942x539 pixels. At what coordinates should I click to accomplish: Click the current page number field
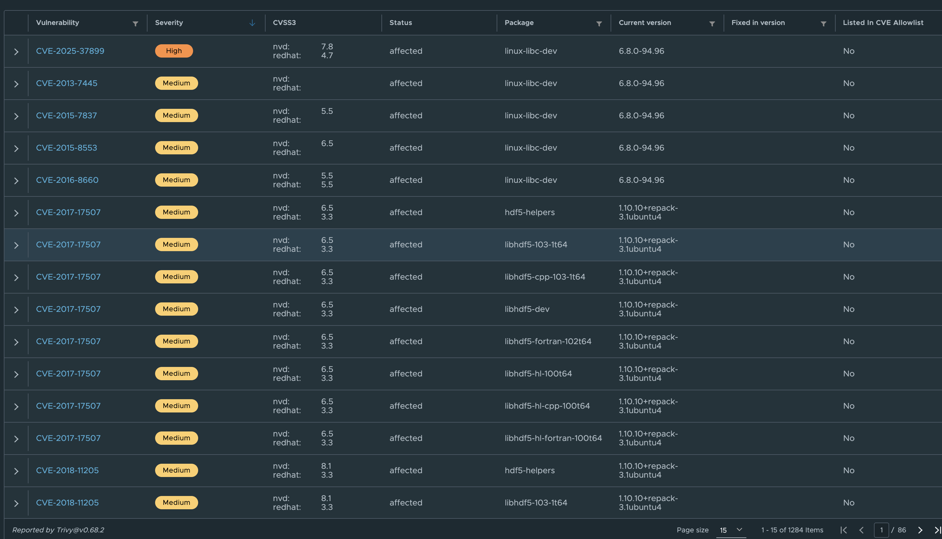click(881, 530)
